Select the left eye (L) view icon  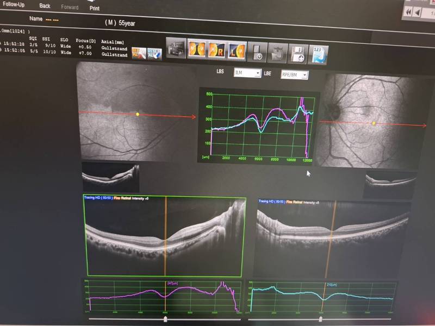237,51
